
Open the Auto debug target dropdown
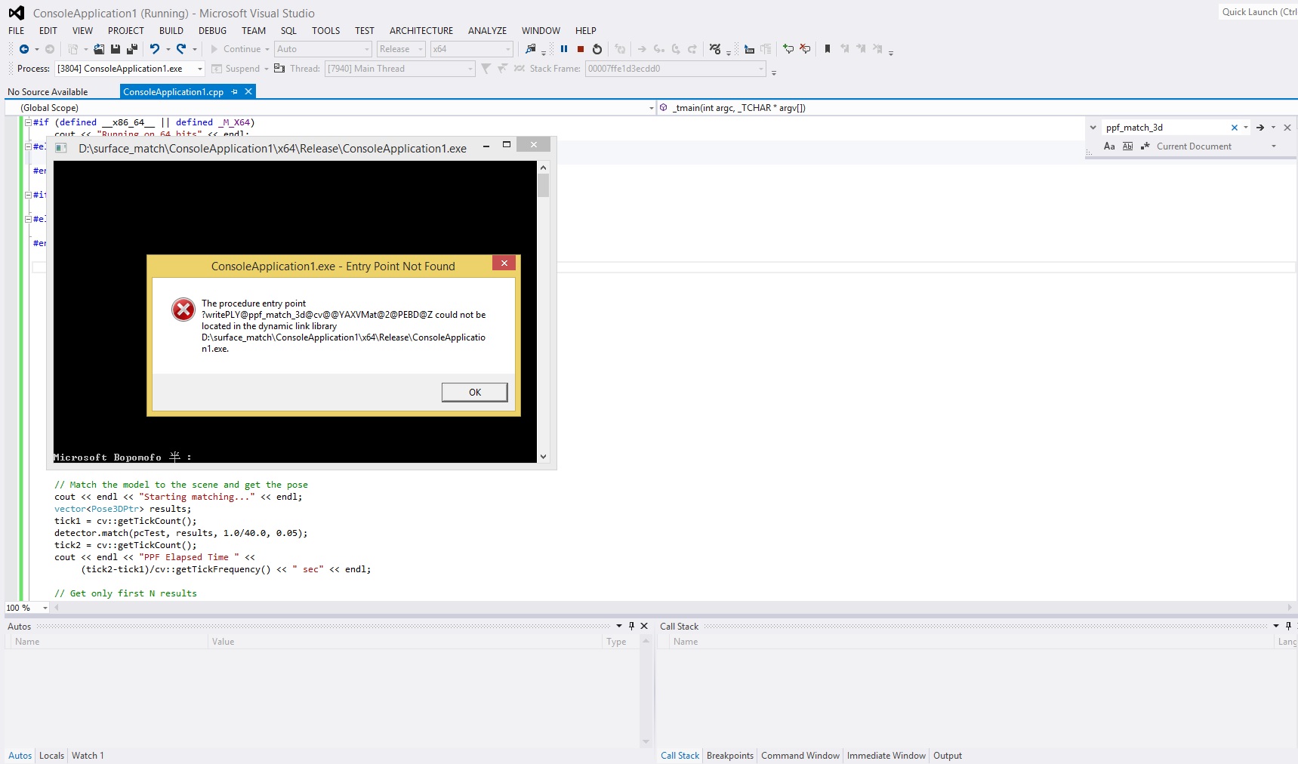coord(324,49)
